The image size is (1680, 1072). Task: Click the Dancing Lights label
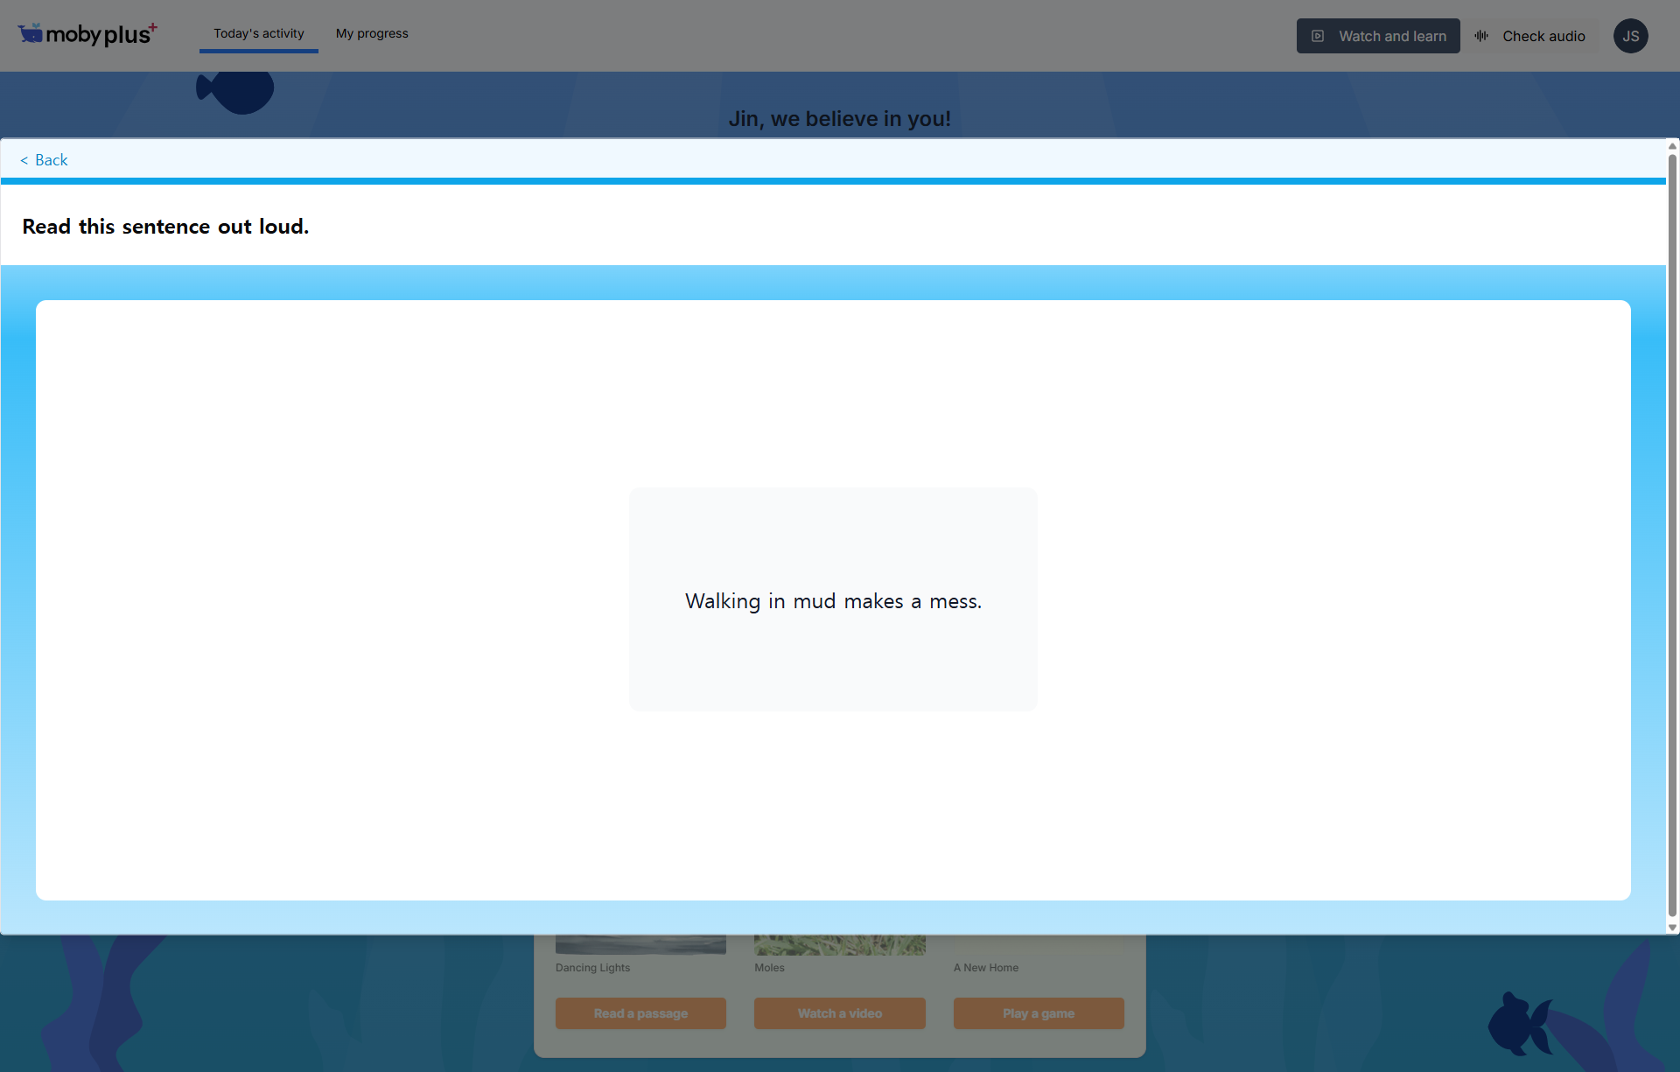tap(592, 968)
